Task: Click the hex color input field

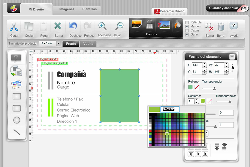Action: (170, 109)
